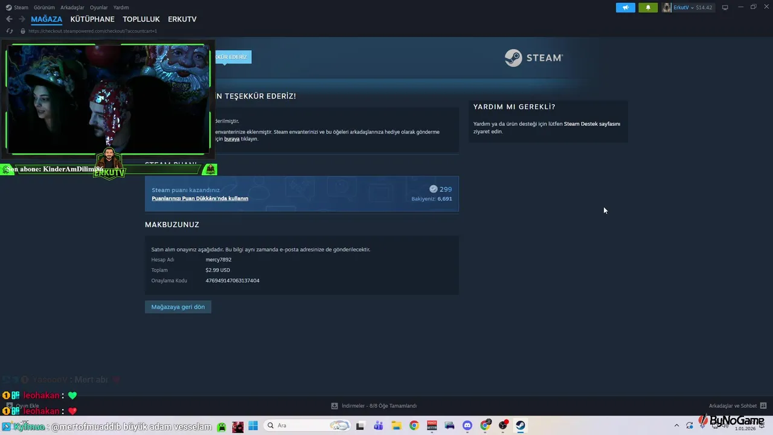Open Microsoft Teams from the taskbar

pyautogui.click(x=378, y=425)
